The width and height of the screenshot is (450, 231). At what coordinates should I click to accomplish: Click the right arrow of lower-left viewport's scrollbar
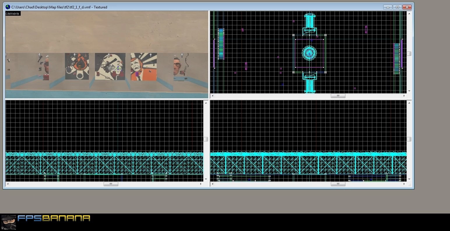[x=201, y=184]
